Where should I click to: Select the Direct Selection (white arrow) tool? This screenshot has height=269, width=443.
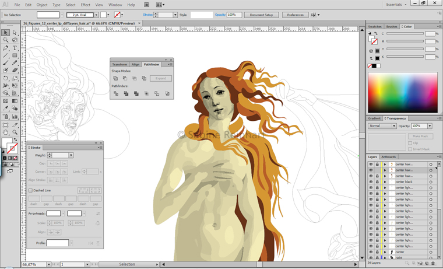(15, 33)
